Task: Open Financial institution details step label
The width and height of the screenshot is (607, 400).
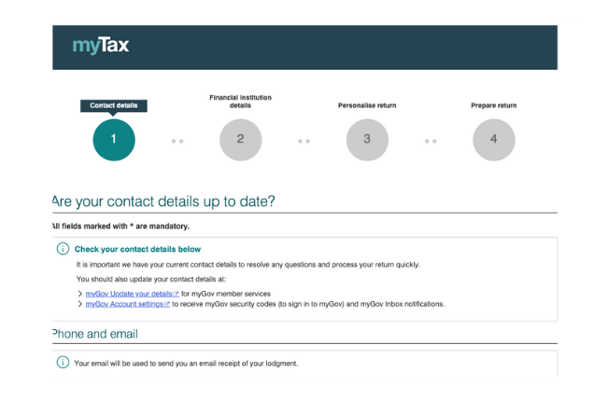Action: click(240, 102)
